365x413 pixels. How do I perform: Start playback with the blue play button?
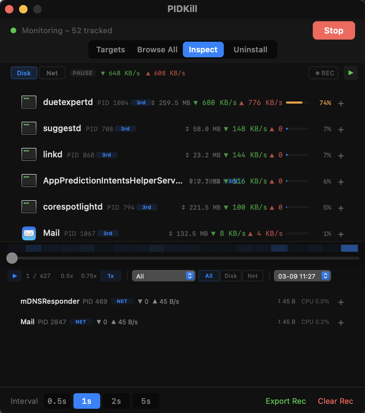coord(15,276)
